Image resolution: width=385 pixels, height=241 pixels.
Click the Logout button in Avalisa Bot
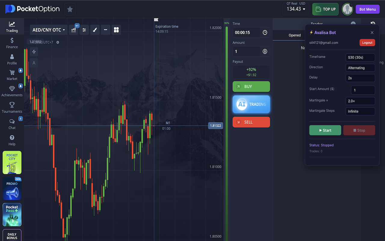tap(367, 42)
